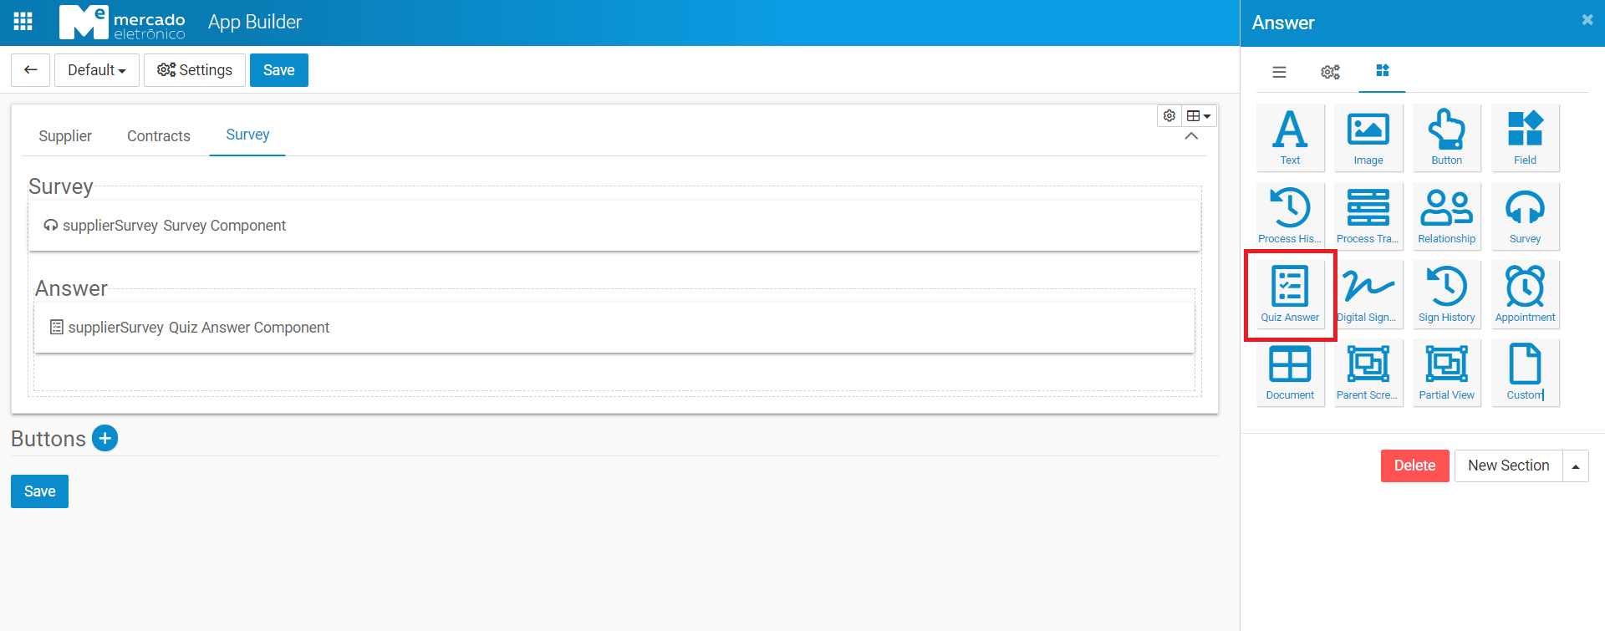Add the Process History component
Image resolution: width=1605 pixels, height=631 pixels.
[1290, 216]
